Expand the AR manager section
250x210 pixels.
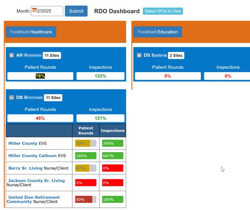pos(11,56)
